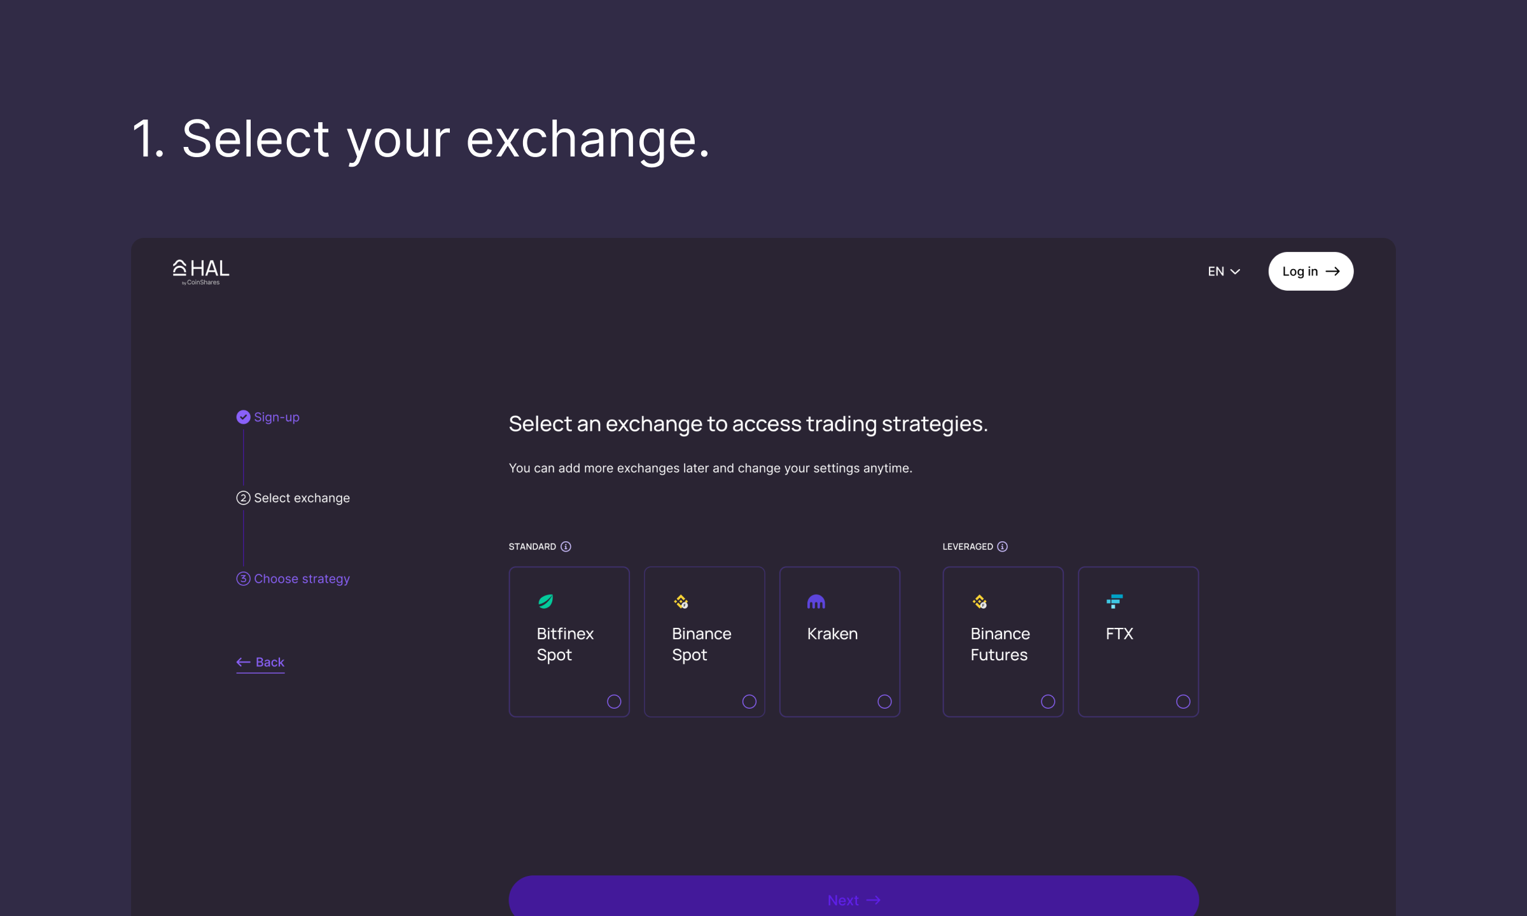The height and width of the screenshot is (916, 1527).
Task: Click the FTX logo icon
Action: [1114, 601]
